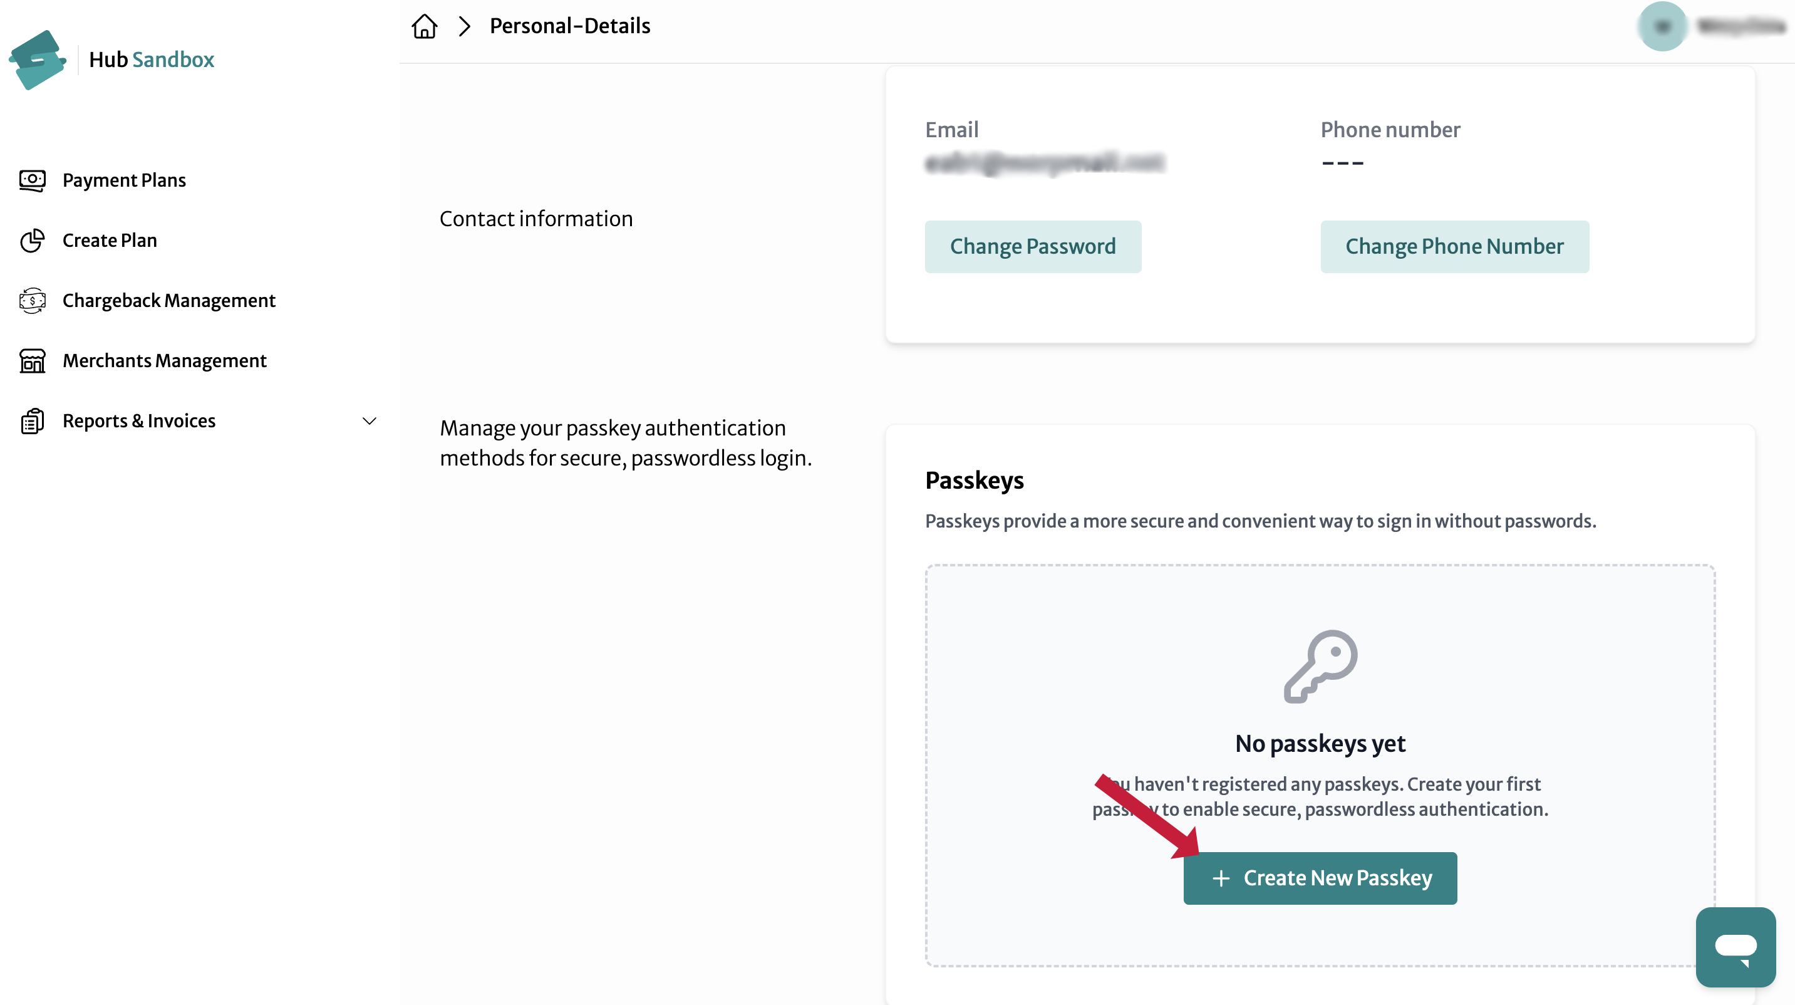The width and height of the screenshot is (1795, 1005).
Task: Collapse the Reports & Invoices menu chevron
Action: click(370, 420)
